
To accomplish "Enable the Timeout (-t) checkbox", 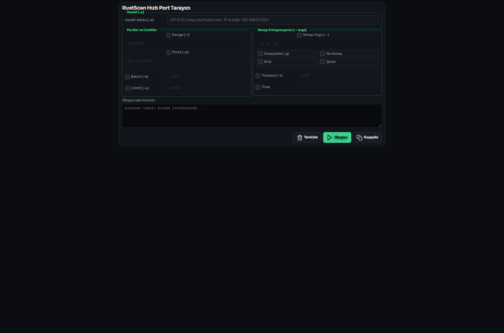I will click(258, 76).
